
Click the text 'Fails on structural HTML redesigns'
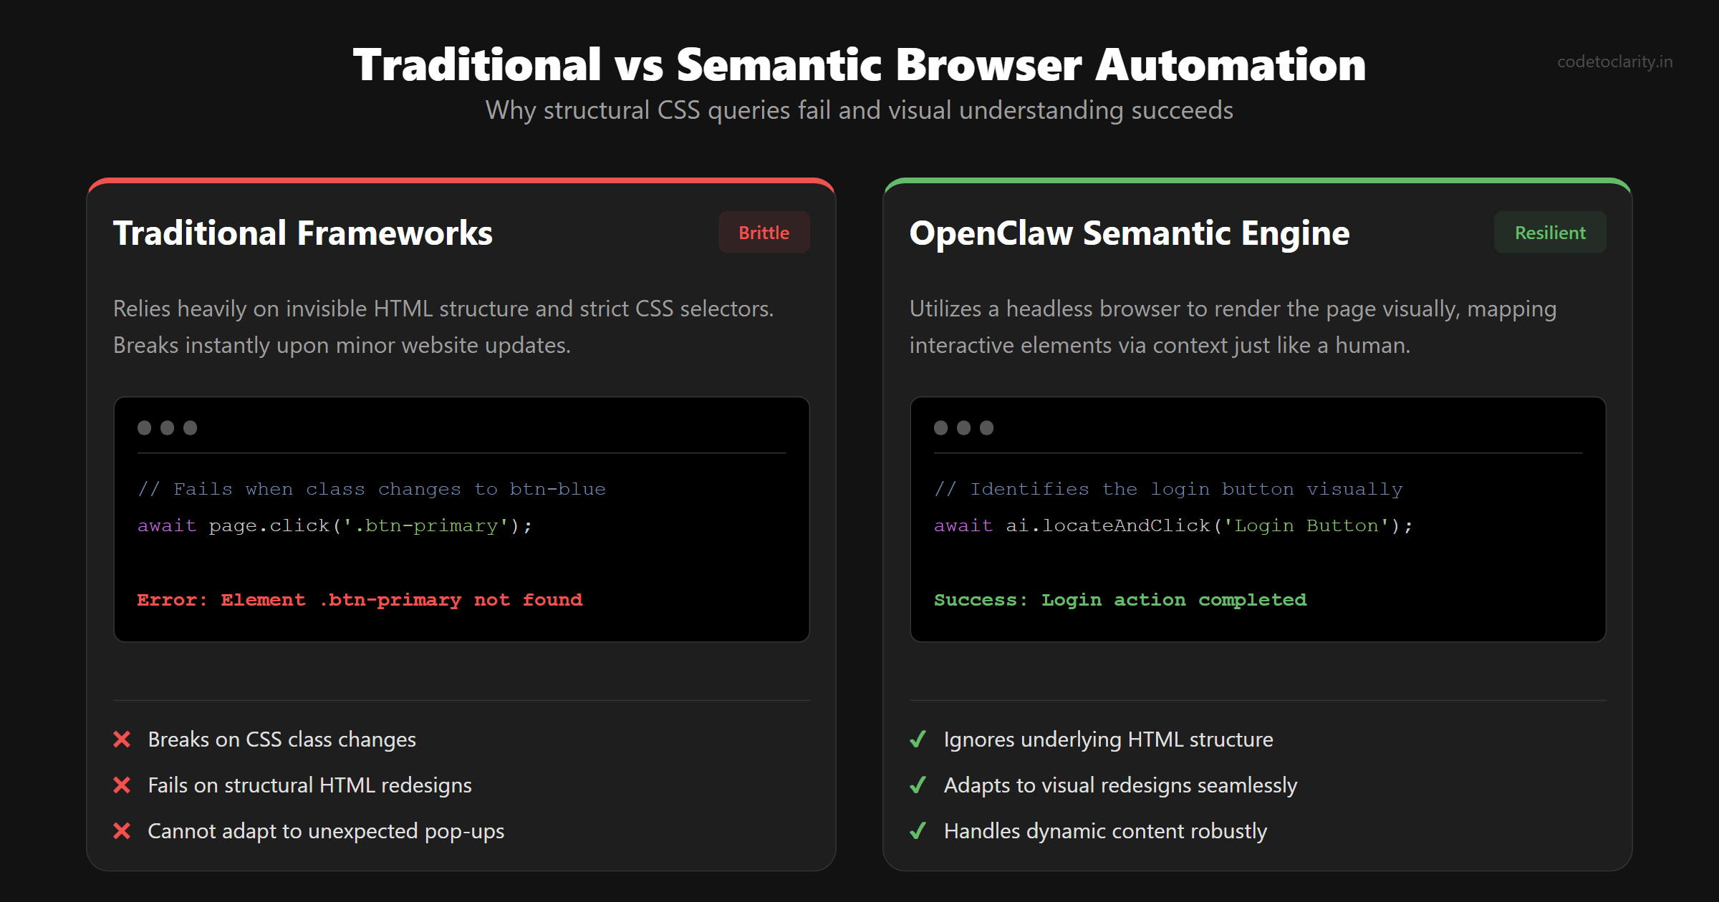point(310,785)
